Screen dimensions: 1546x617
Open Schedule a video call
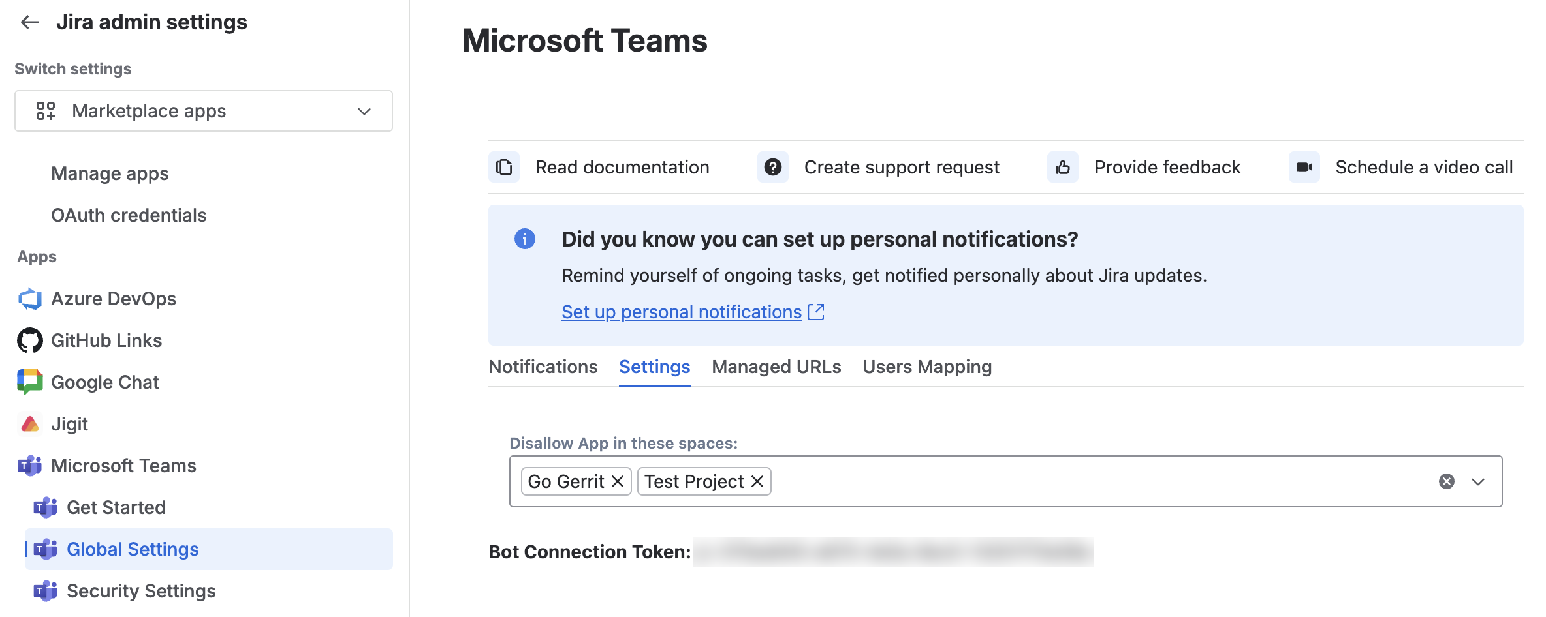tap(1424, 168)
